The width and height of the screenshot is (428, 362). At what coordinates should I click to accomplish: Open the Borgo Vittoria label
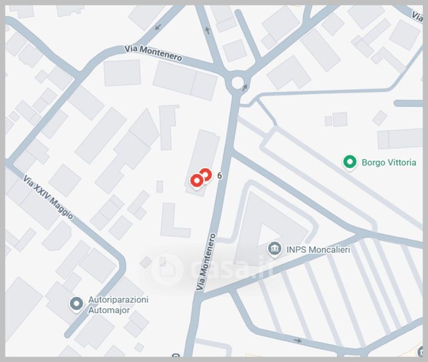tap(389, 162)
